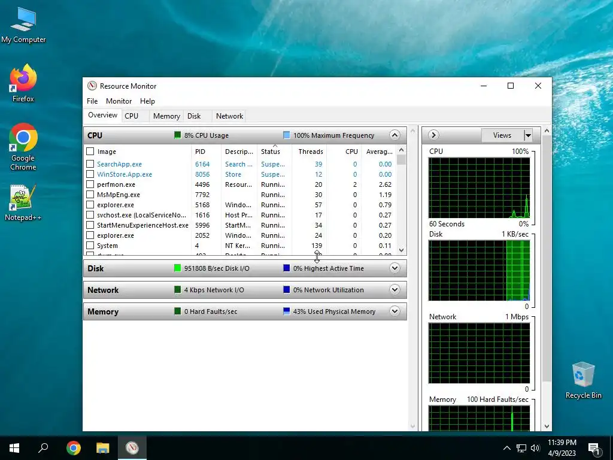Open the Views dropdown arrow
This screenshot has width=613, height=460.
click(x=528, y=135)
